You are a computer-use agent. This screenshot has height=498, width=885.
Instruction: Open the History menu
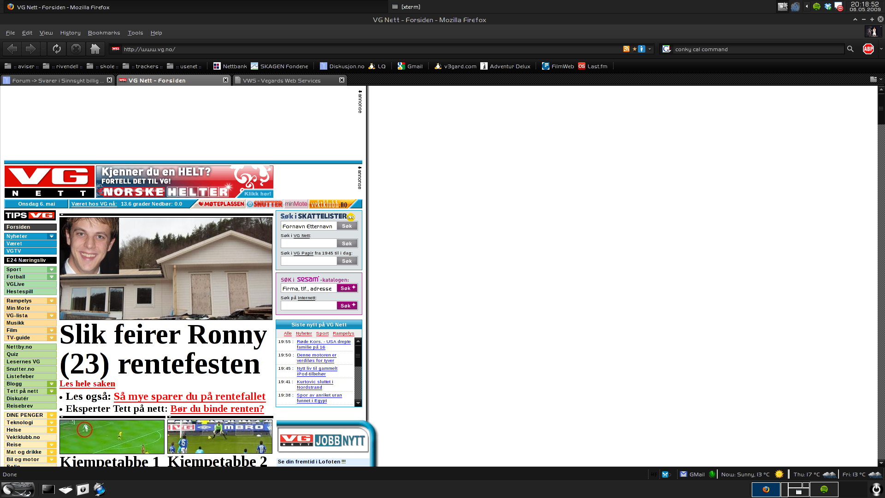coord(70,33)
